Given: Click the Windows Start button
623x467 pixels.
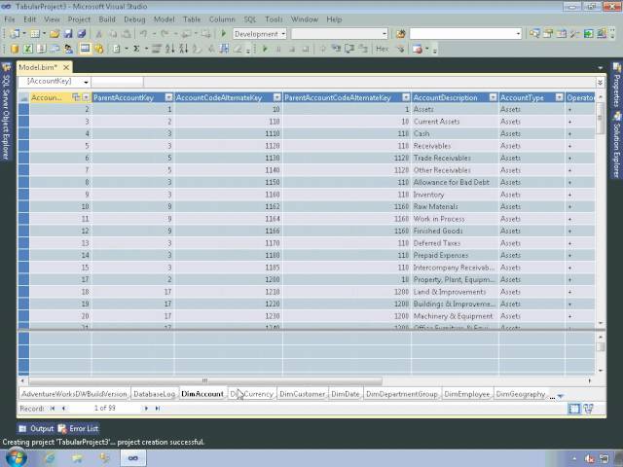Looking at the screenshot, I should (17, 457).
